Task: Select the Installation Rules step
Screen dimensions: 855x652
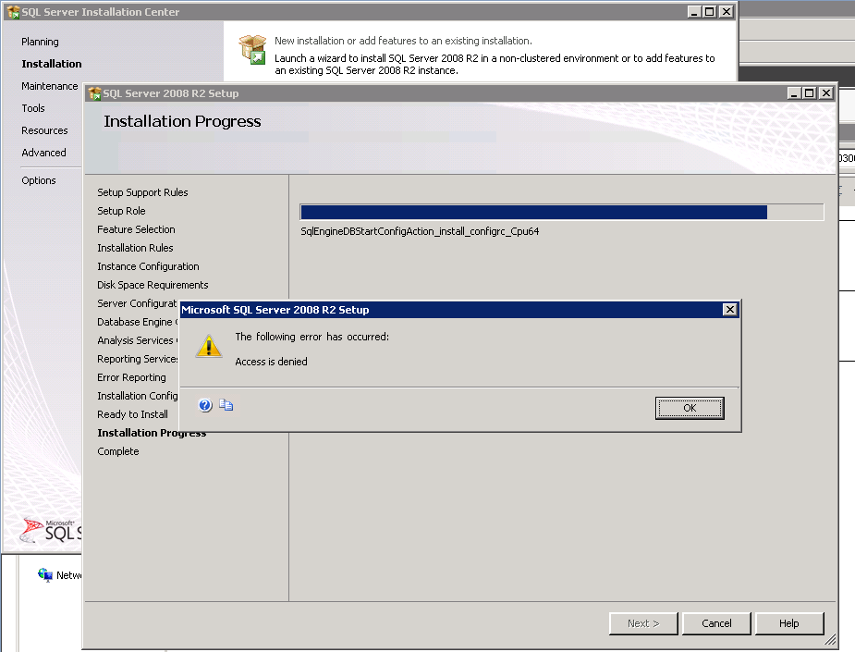Action: coord(135,248)
